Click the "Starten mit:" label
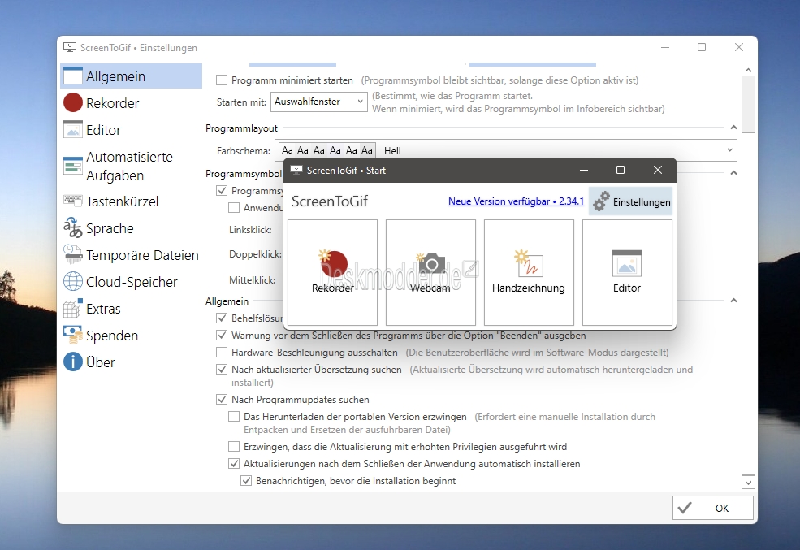800x550 pixels. coord(241,102)
